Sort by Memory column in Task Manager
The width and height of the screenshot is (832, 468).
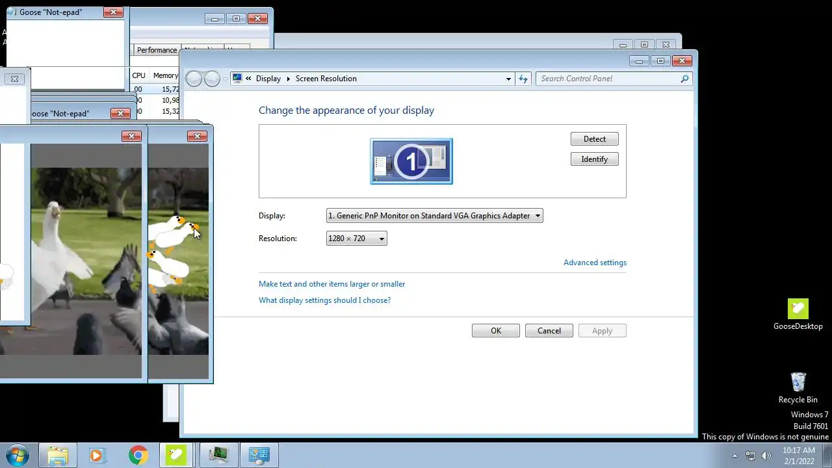coord(165,75)
